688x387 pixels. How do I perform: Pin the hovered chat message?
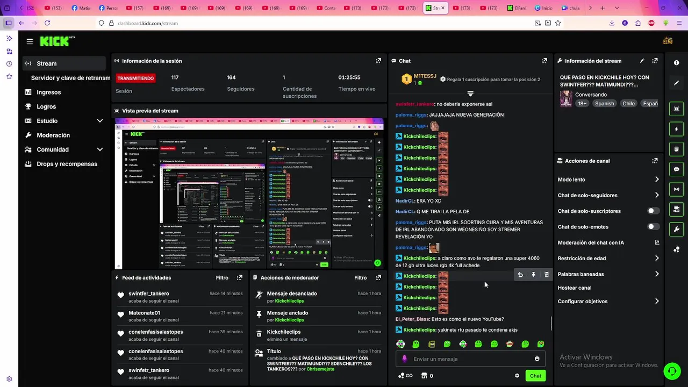[x=534, y=275]
